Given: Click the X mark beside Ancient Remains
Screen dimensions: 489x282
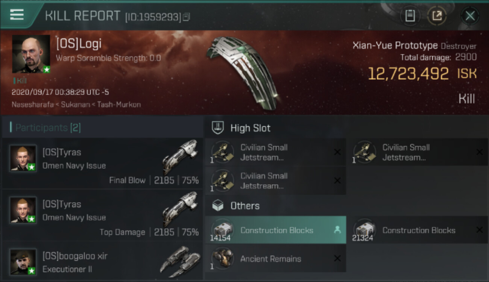Looking at the screenshot, I should (337, 258).
